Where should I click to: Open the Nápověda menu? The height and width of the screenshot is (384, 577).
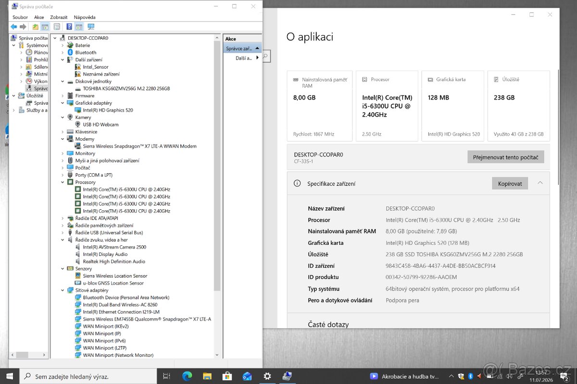click(85, 17)
